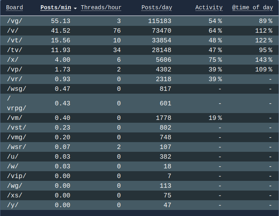Click the 28148 posts/day value
This screenshot has height=216, width=279.
click(162, 50)
